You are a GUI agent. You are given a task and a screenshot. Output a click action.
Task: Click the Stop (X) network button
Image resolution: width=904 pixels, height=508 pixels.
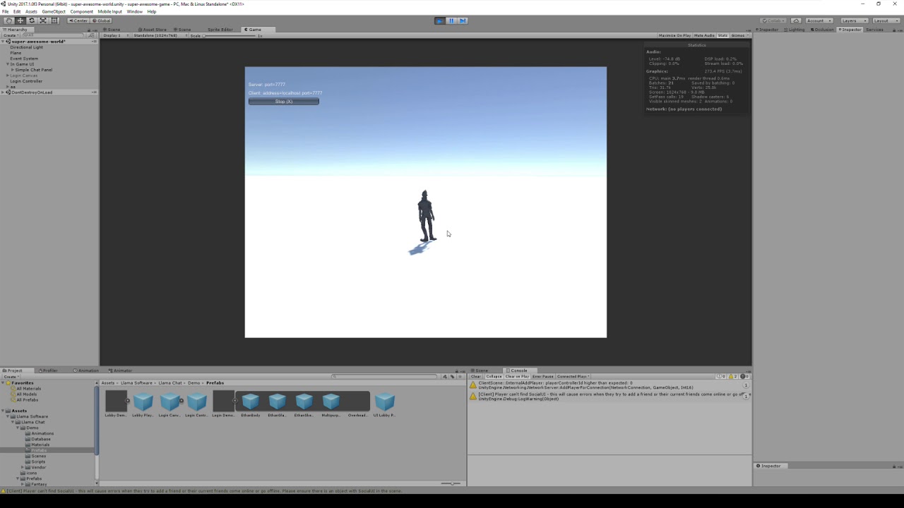point(283,102)
